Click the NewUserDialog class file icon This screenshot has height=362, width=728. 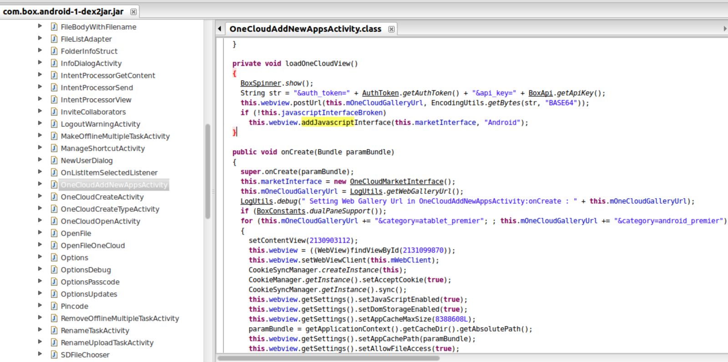[54, 160]
